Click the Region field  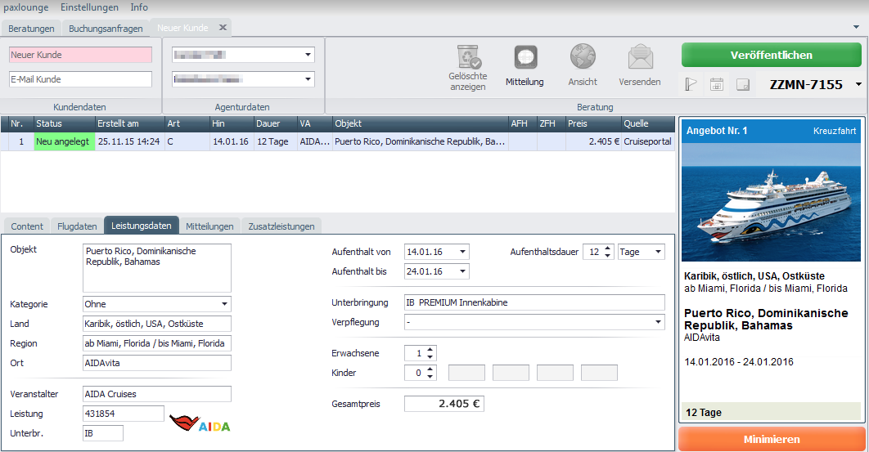157,343
